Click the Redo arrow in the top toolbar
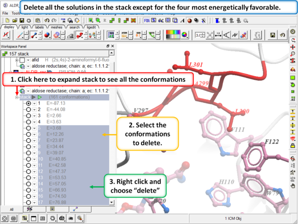The width and height of the screenshot is (298, 224). point(54,20)
